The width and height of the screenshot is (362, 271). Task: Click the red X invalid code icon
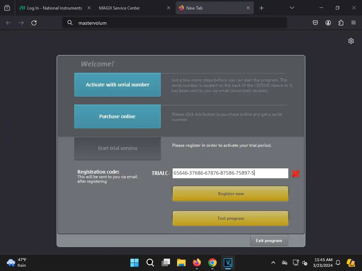click(x=296, y=174)
